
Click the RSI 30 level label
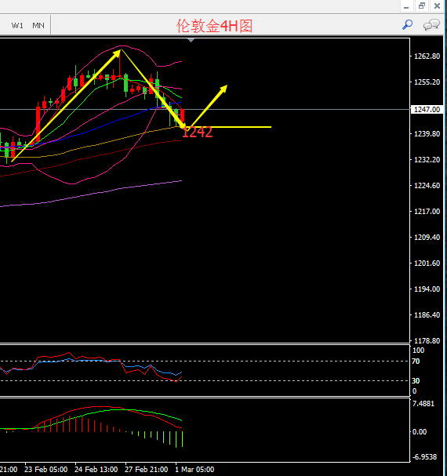click(416, 380)
